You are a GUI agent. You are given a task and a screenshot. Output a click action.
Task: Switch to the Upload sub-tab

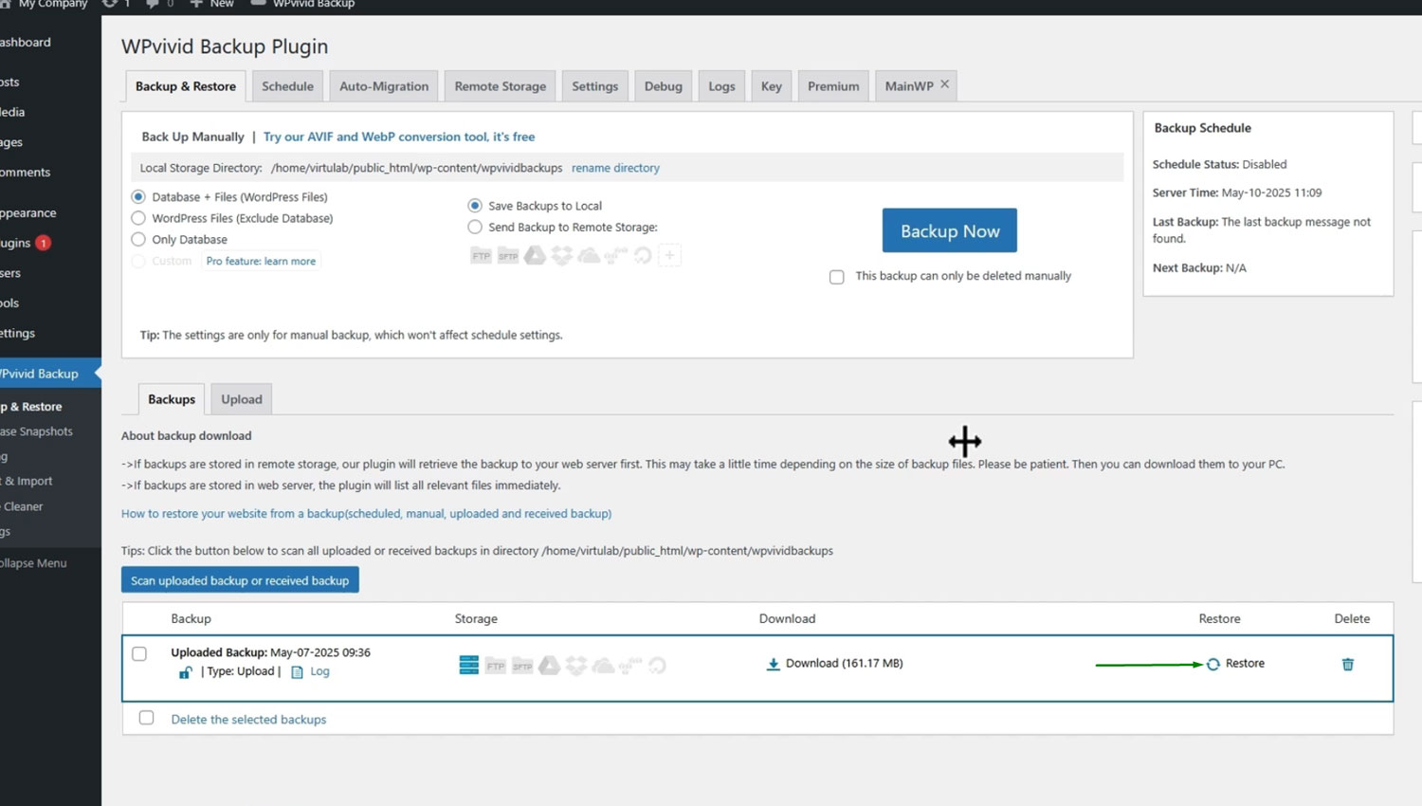241,399
